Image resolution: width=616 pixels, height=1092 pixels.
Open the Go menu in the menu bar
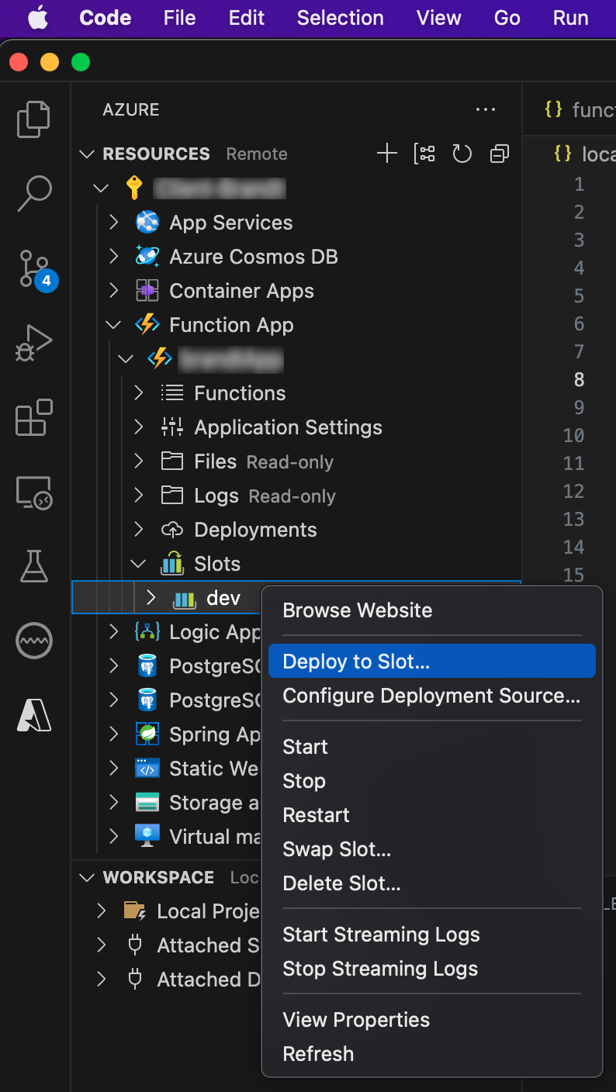click(x=506, y=17)
